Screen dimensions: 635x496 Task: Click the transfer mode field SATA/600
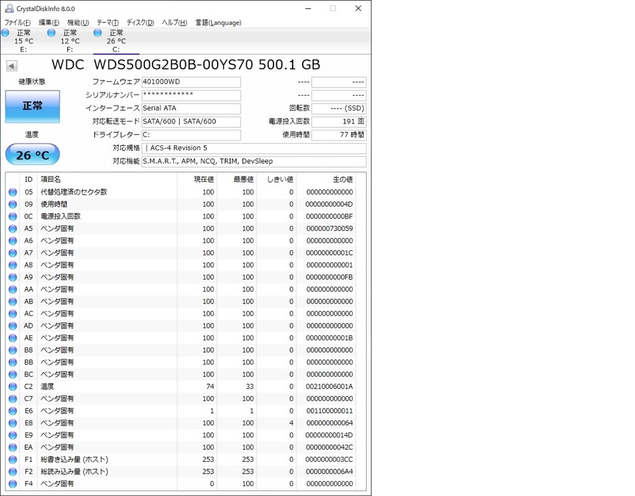coord(191,122)
